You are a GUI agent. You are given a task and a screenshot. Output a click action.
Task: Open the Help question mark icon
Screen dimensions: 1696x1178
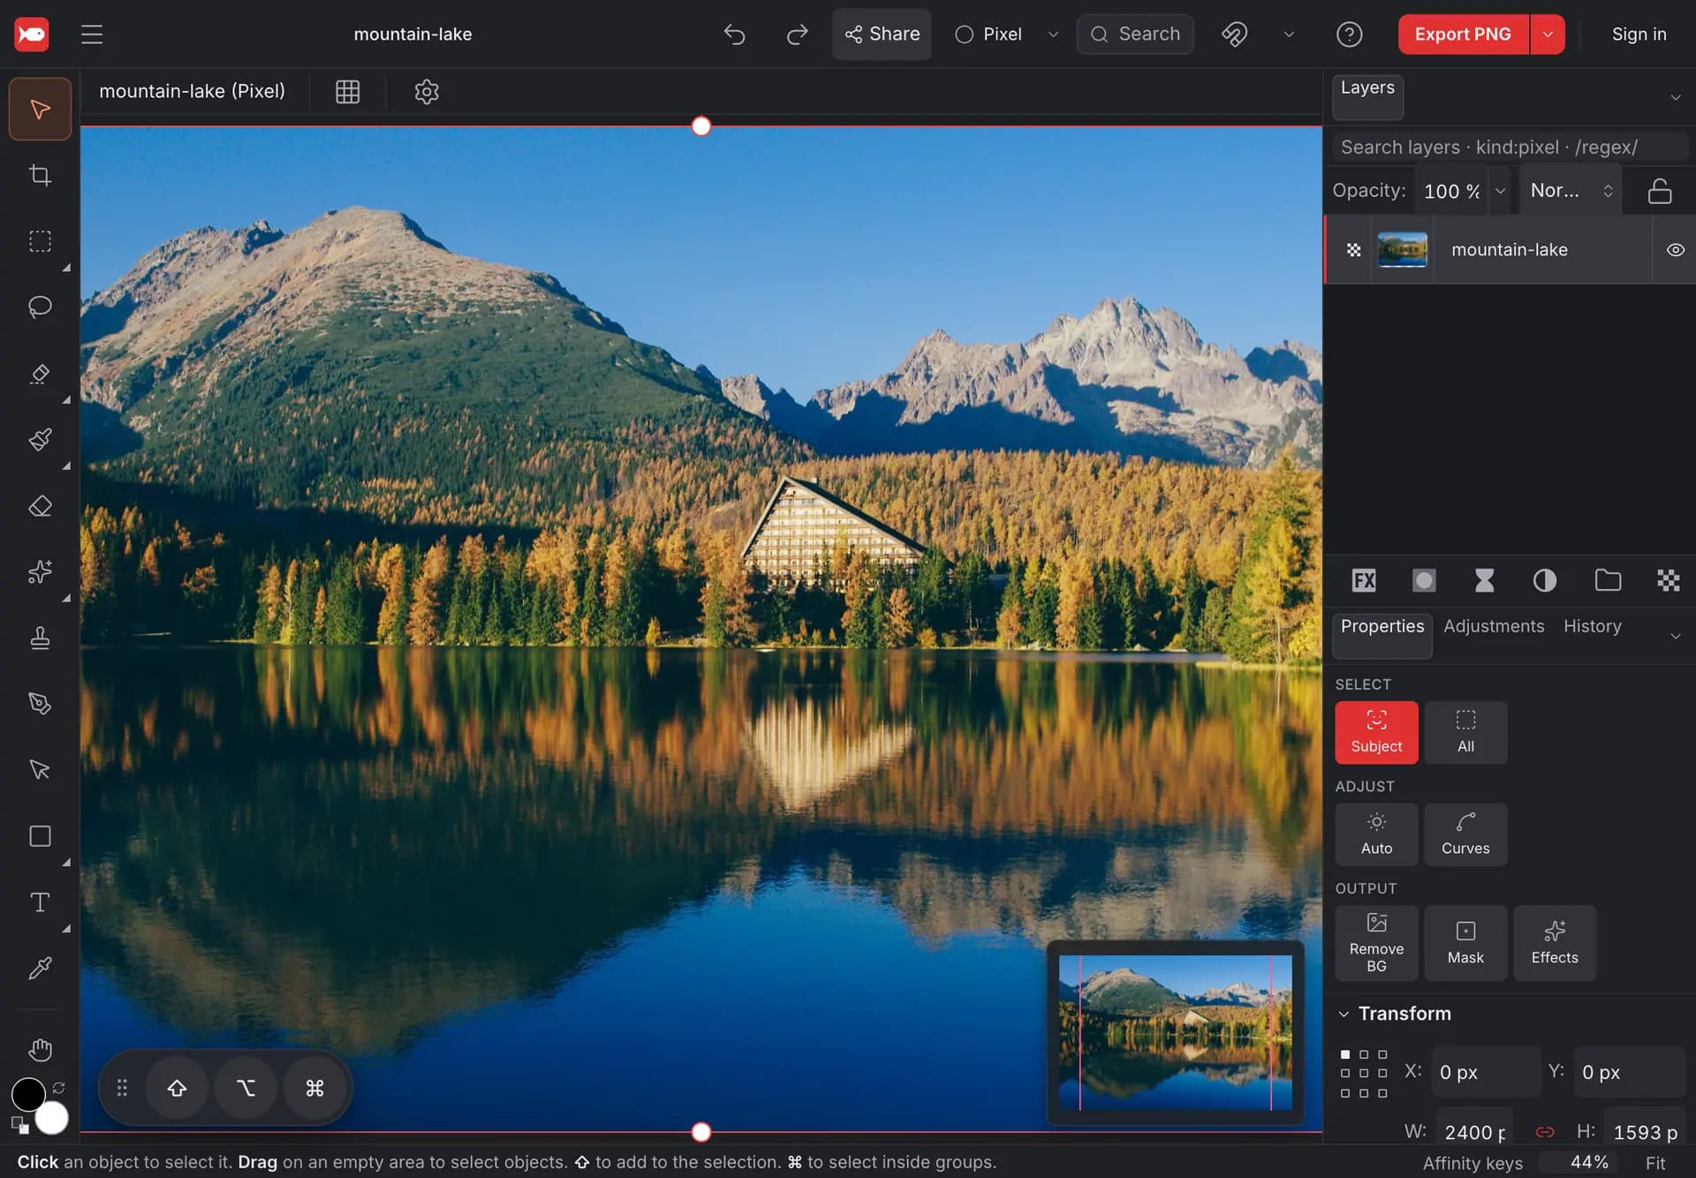pos(1349,34)
